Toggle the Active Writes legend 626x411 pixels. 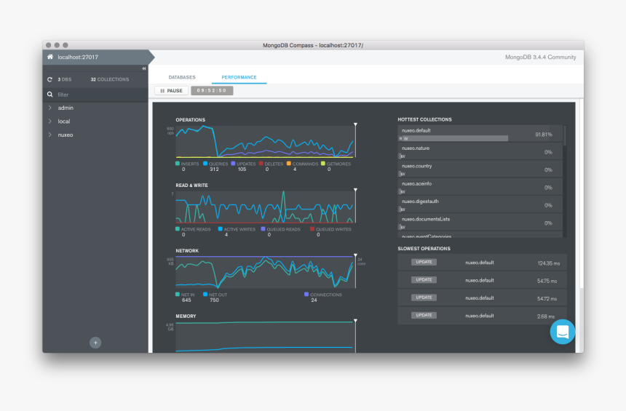pos(237,229)
